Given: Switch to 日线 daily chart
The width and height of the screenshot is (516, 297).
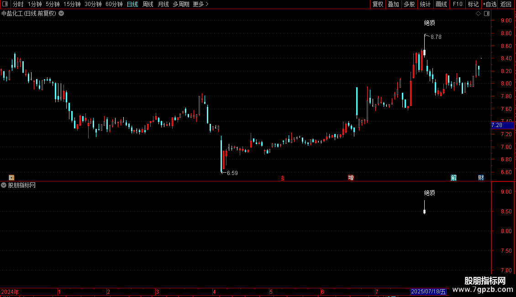Looking at the screenshot, I should (x=132, y=4).
